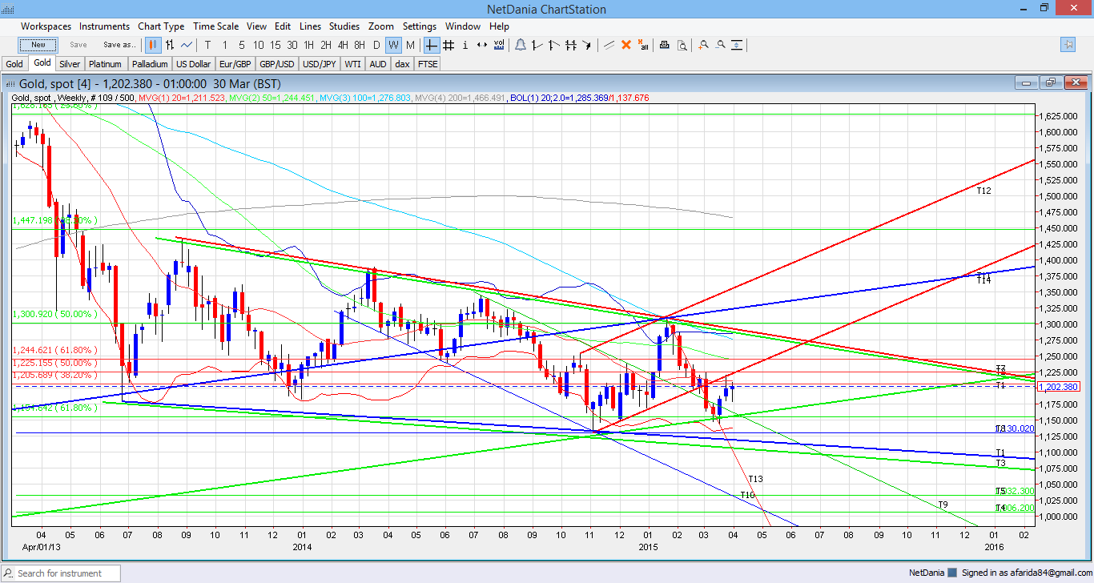Select the OHLC bar chart icon

170,45
